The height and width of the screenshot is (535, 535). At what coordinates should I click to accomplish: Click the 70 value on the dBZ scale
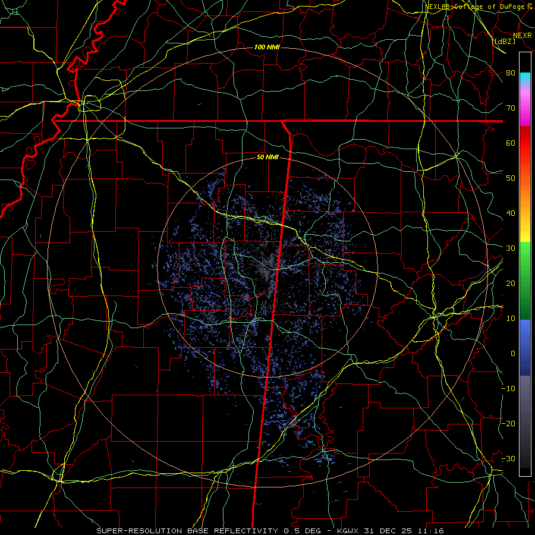[511, 108]
